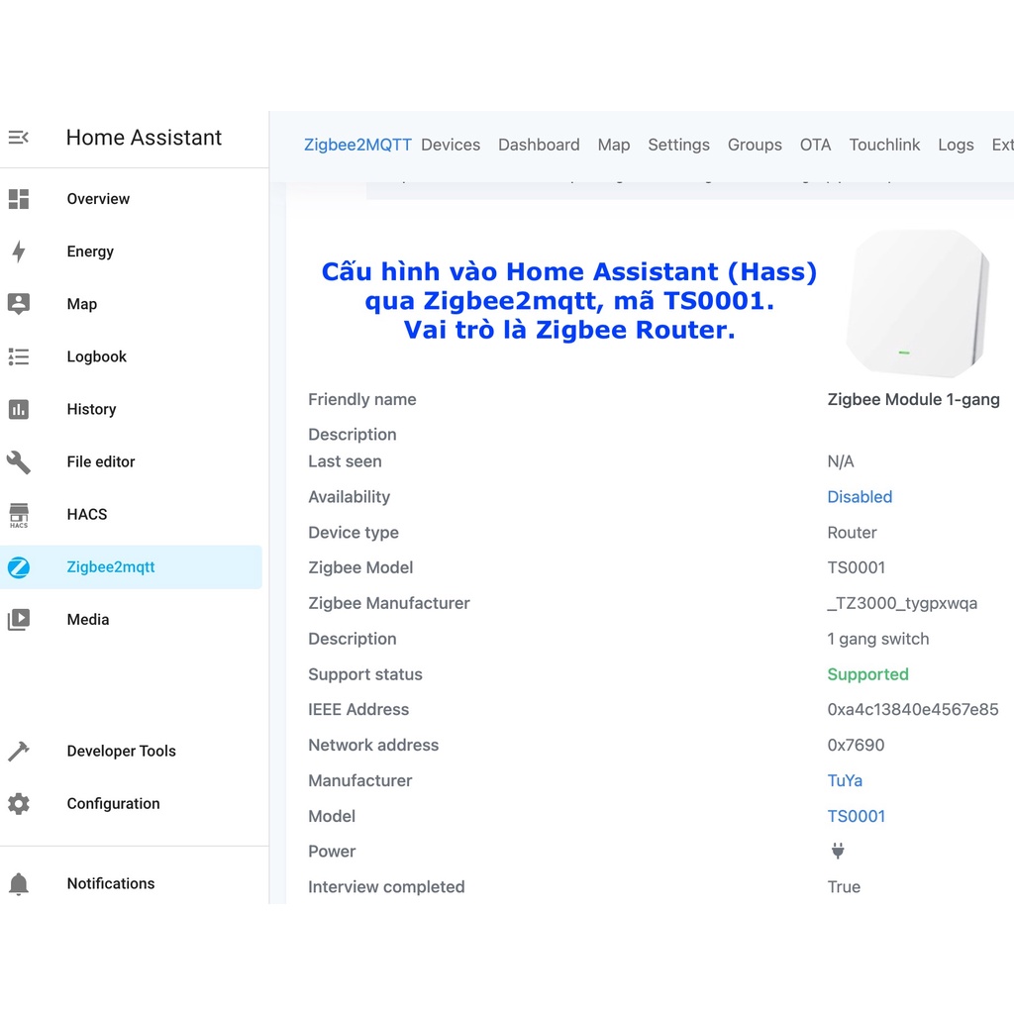Open the Notifications bell icon
Viewport: 1014px width, 1014px height.
click(19, 884)
